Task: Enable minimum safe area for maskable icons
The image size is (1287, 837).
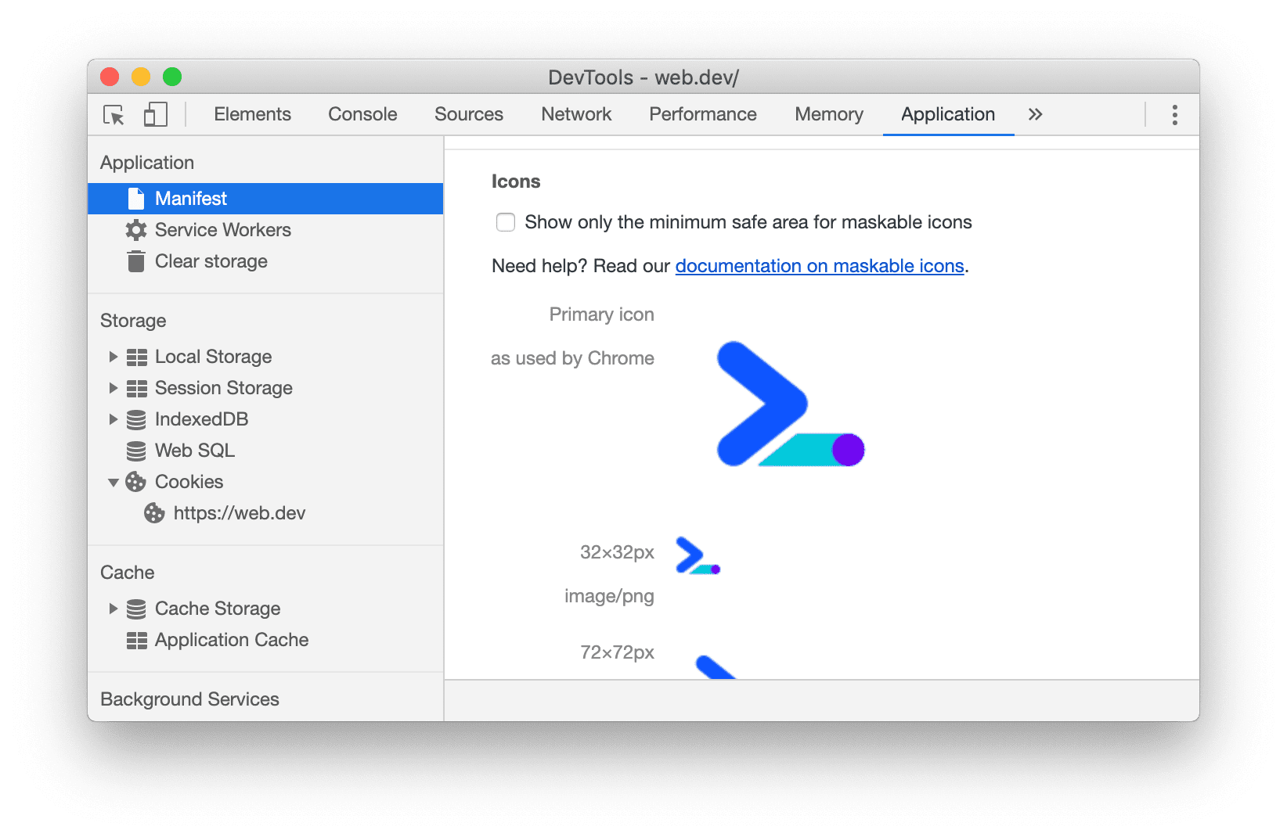Action: point(505,222)
